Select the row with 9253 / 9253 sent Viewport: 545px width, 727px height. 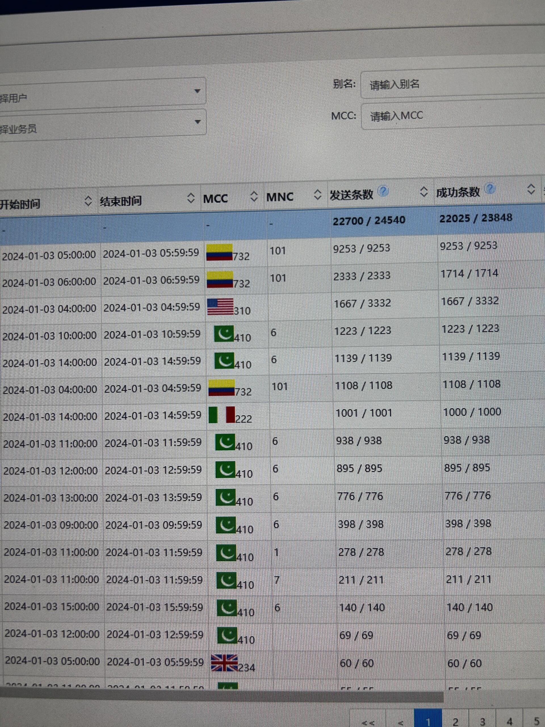272,250
